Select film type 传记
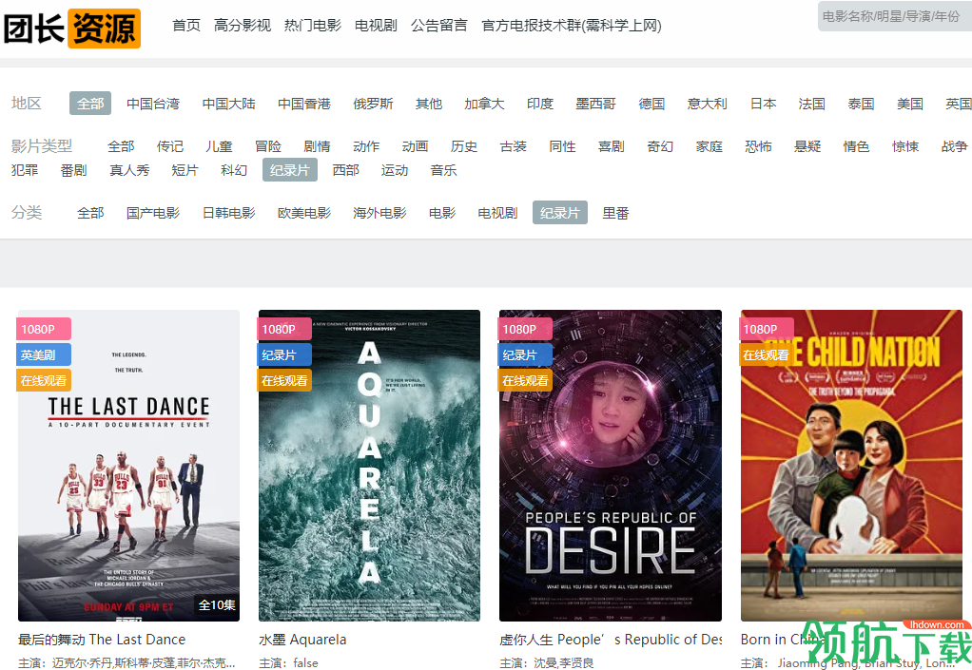The width and height of the screenshot is (972, 670). pyautogui.click(x=170, y=146)
